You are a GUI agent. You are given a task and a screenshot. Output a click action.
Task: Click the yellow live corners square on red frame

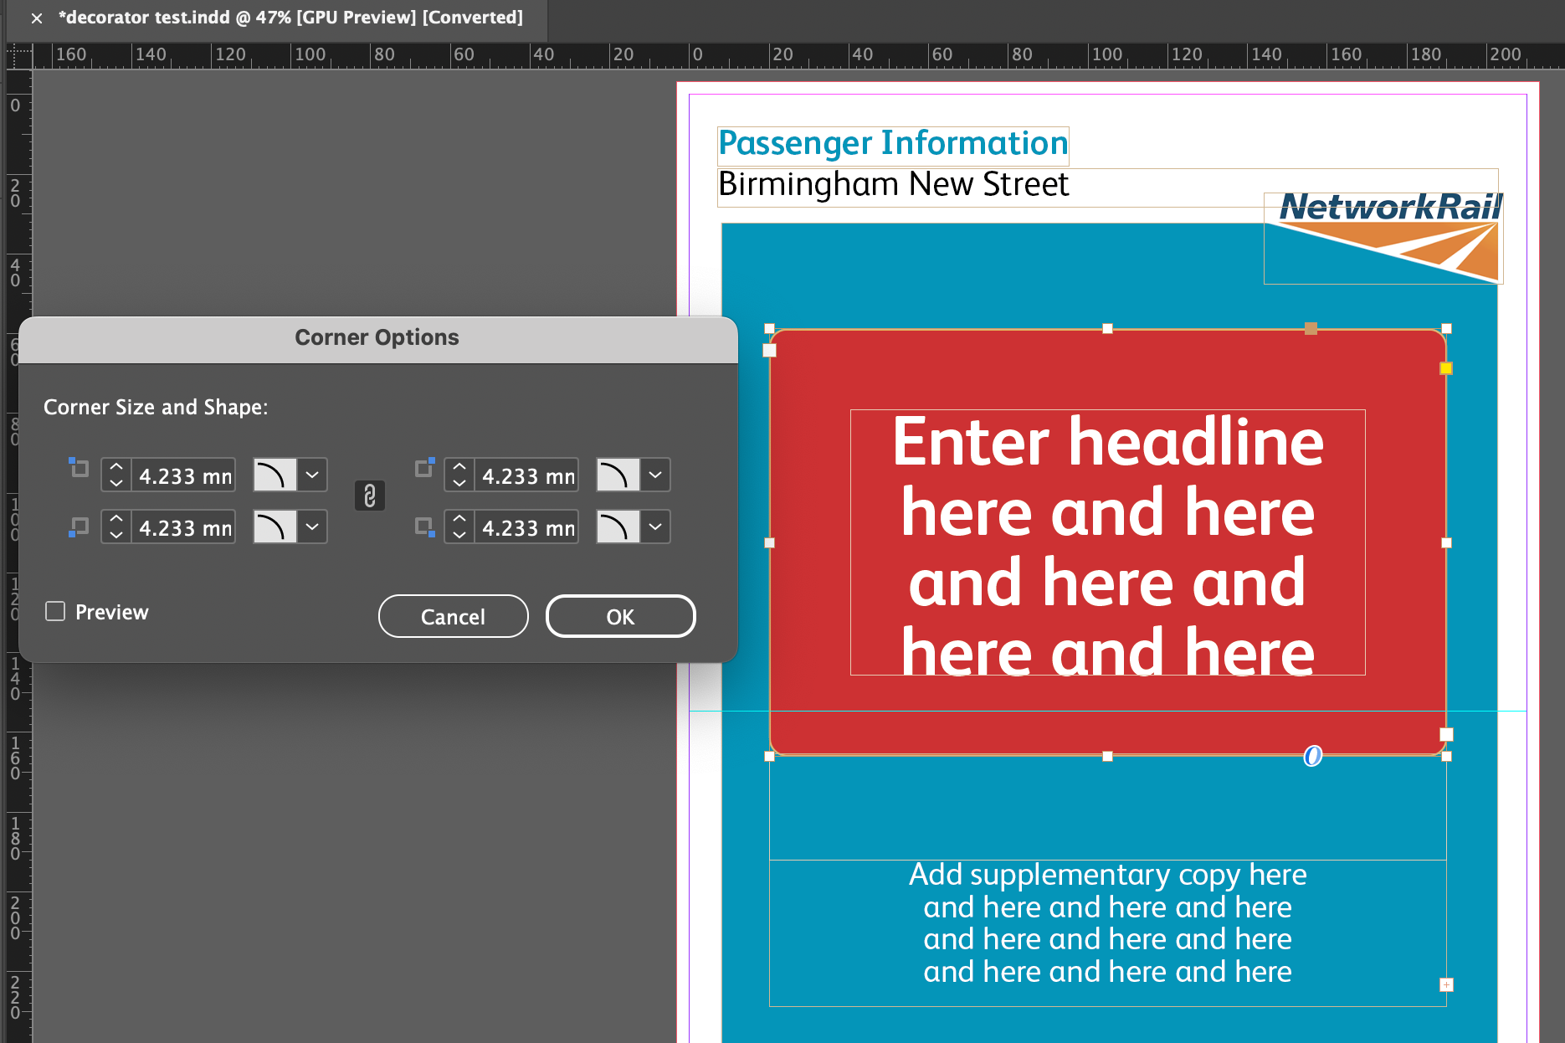click(x=1446, y=368)
